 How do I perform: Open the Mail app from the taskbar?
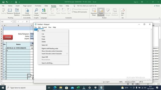coord(72,88)
